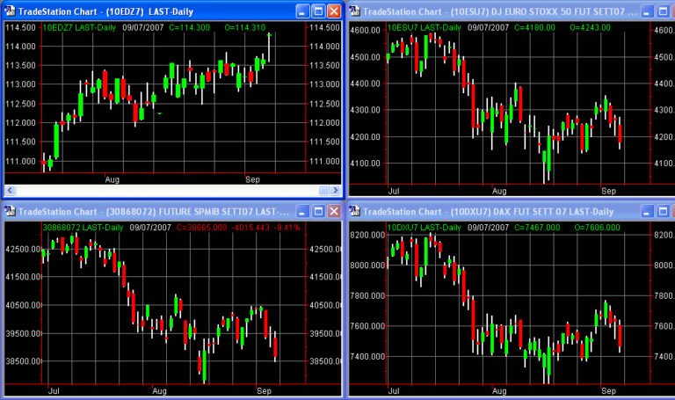675x400 pixels.
Task: Minimize the DAX FUT chart window
Action: pyautogui.click(x=648, y=211)
